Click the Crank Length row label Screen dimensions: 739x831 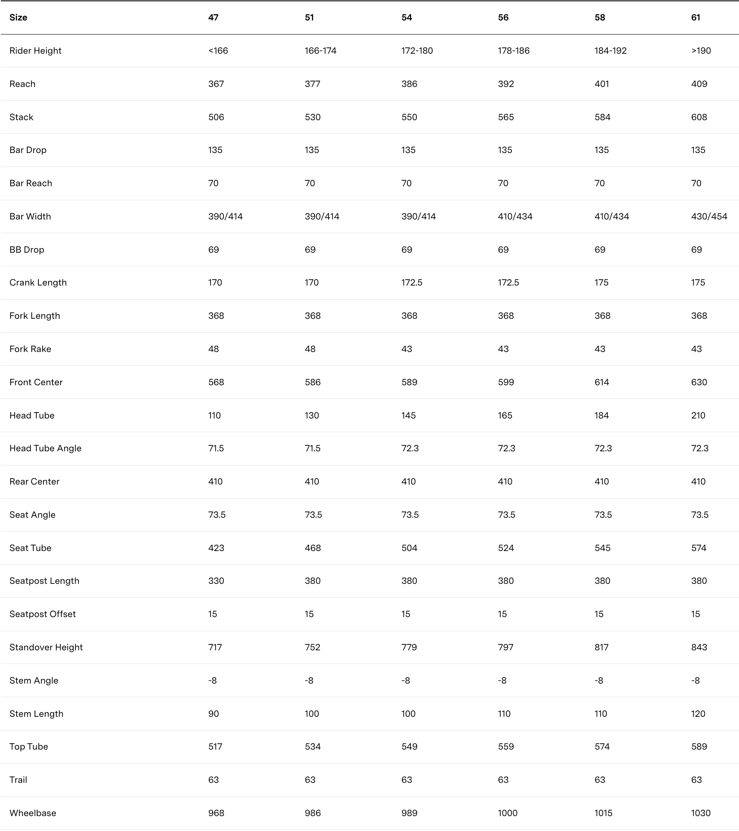coord(38,283)
